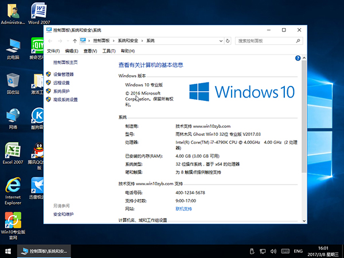The width and height of the screenshot is (344, 258).
Task: Expand chevron after 控制面板 in breadcrumb
Action: click(x=114, y=41)
